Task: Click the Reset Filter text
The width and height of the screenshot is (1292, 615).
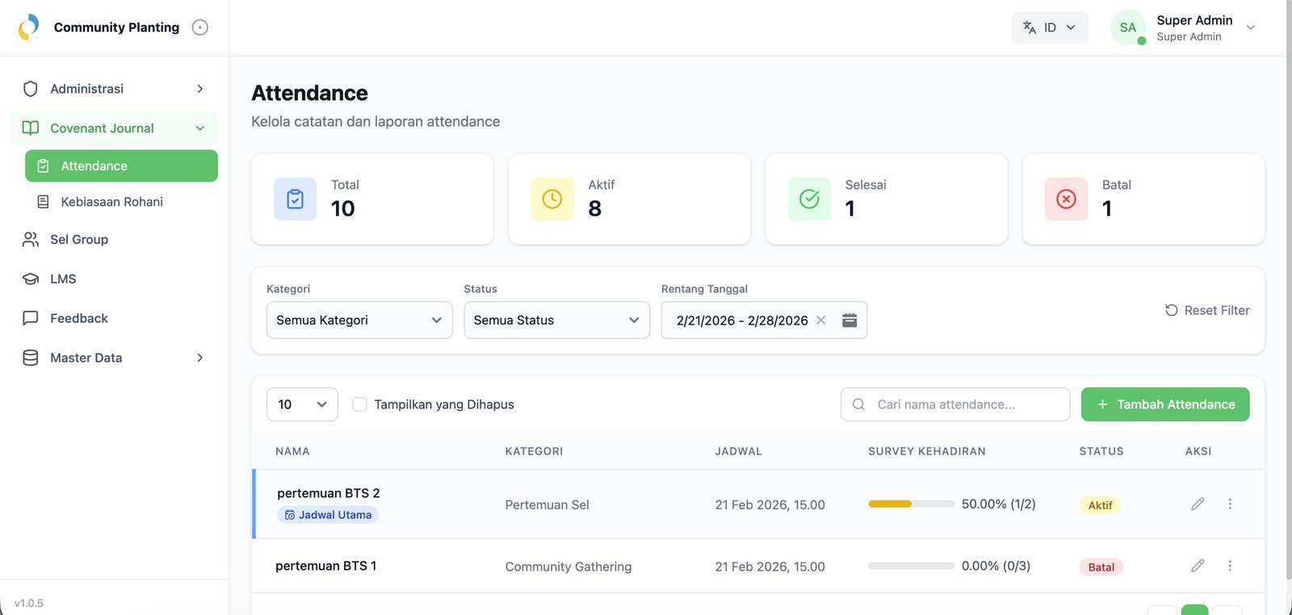Action: [x=1217, y=310]
